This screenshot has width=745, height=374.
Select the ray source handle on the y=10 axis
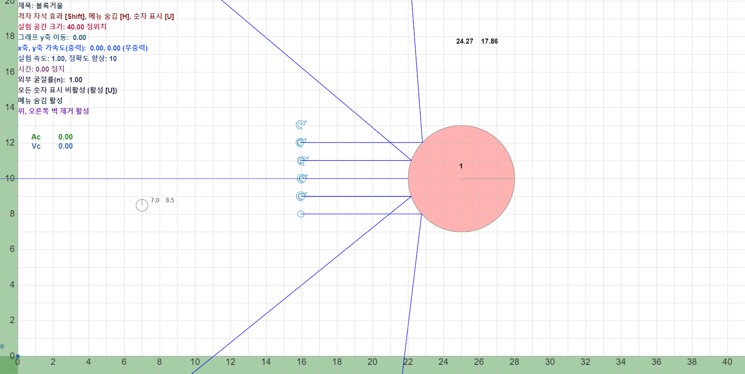(301, 178)
